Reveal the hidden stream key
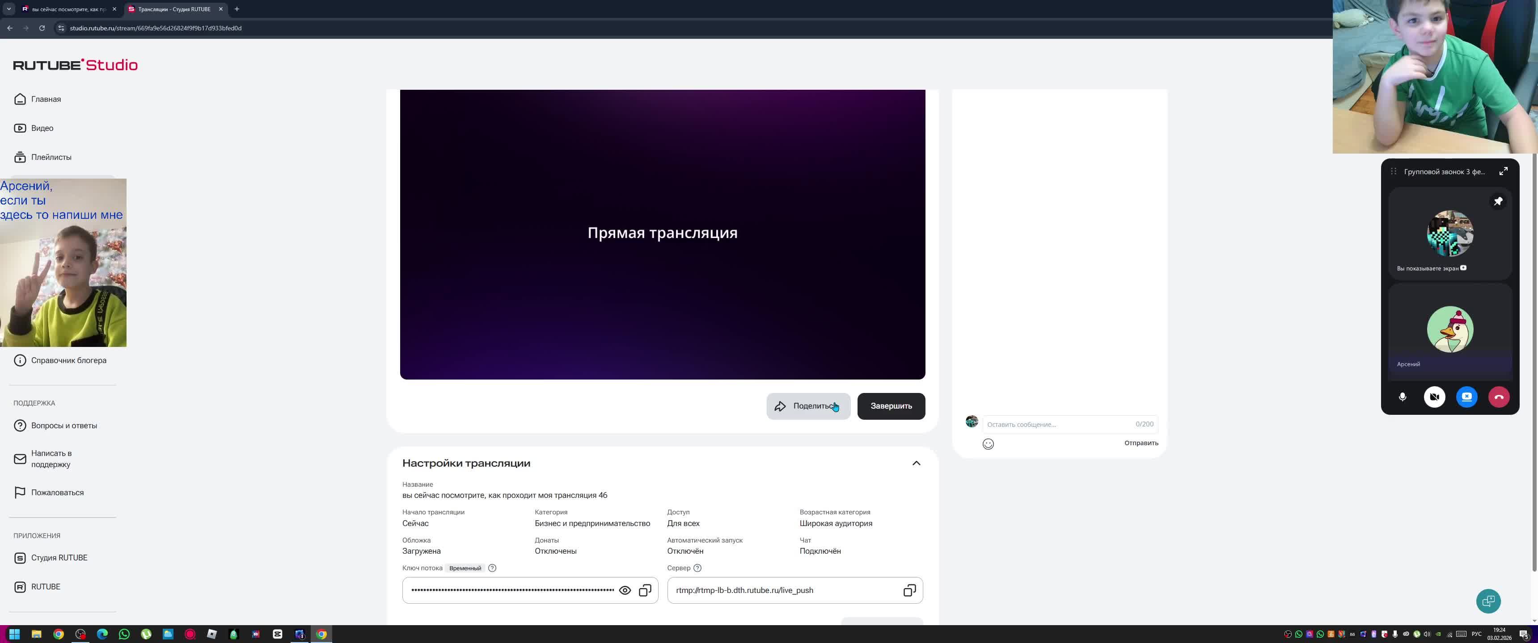The width and height of the screenshot is (1538, 643). pos(625,590)
